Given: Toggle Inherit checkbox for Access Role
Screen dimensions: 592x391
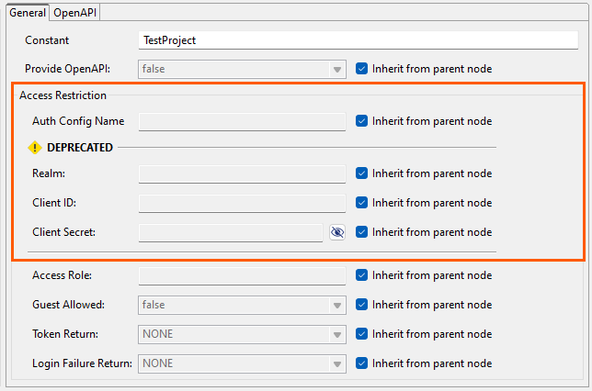Looking at the screenshot, I should pyautogui.click(x=361, y=275).
